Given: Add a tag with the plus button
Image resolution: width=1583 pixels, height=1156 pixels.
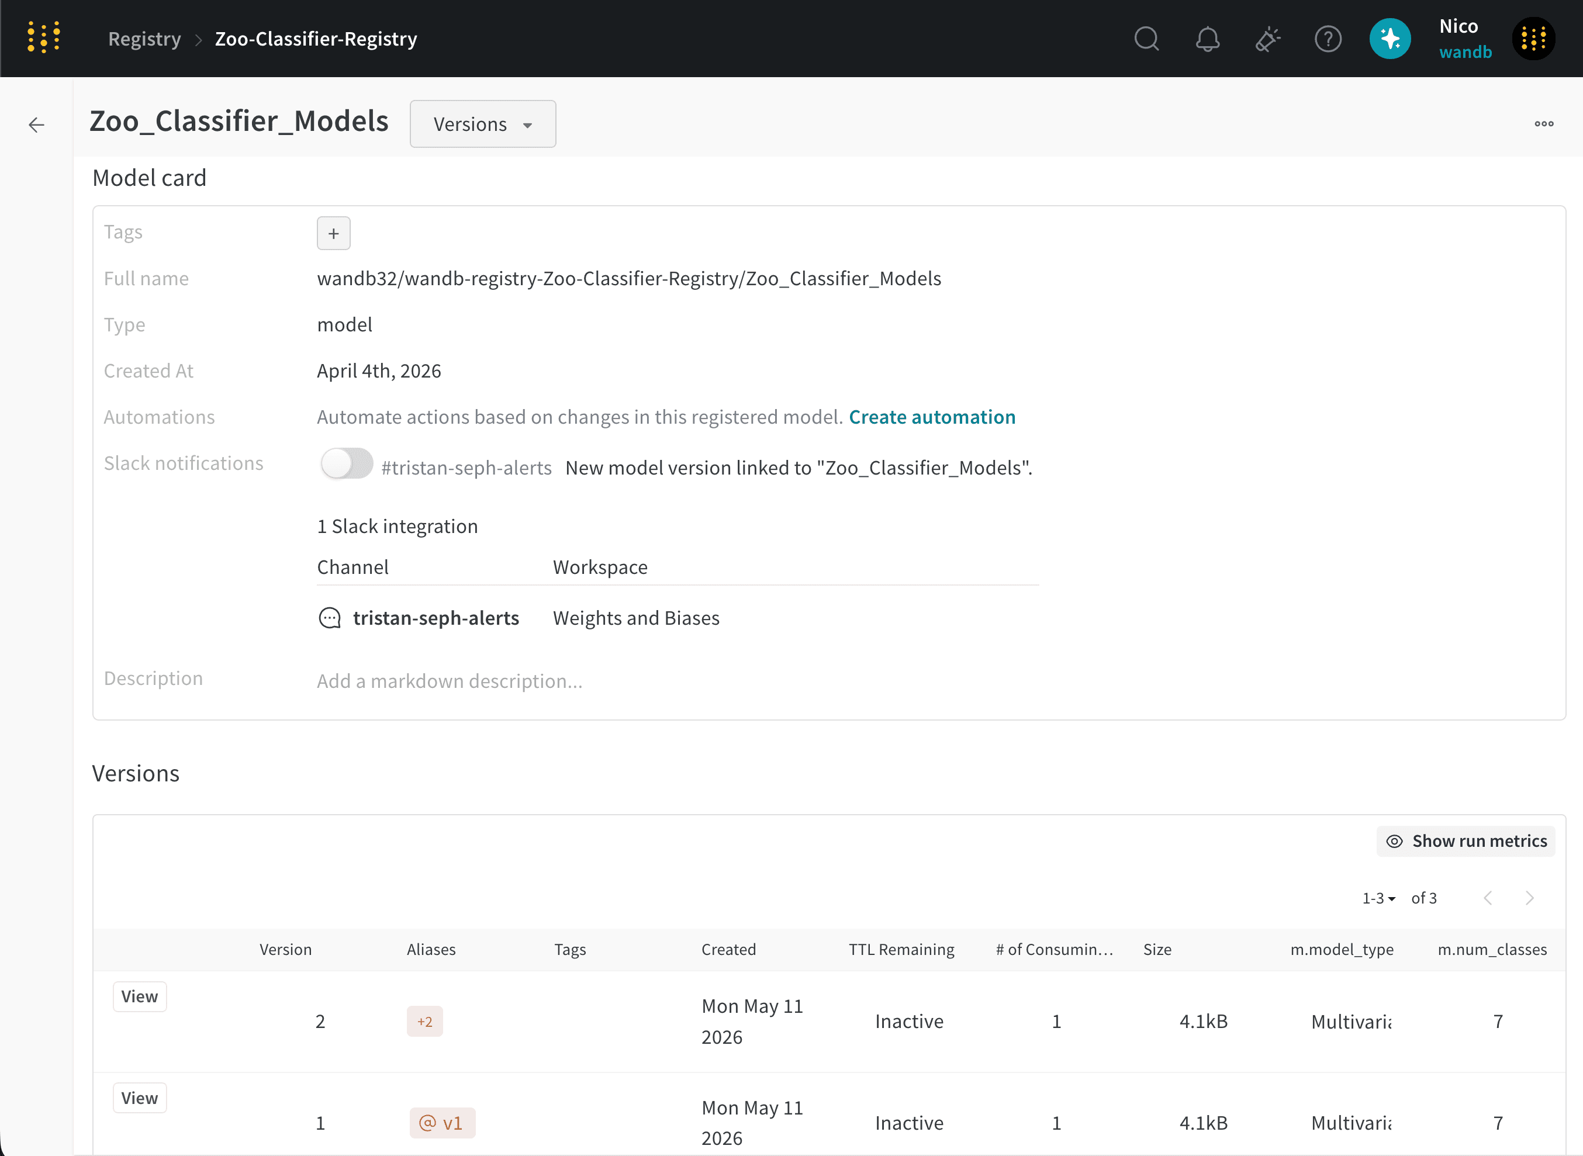Looking at the screenshot, I should point(334,233).
